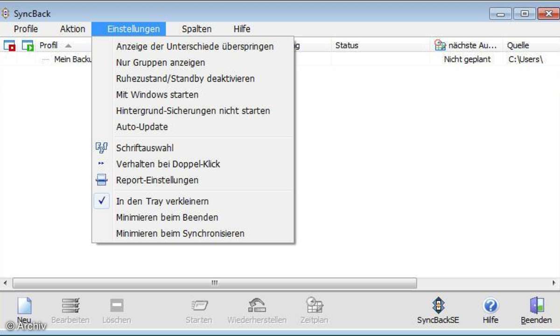
Task: Click the red stop icon column header
Action: [9, 46]
